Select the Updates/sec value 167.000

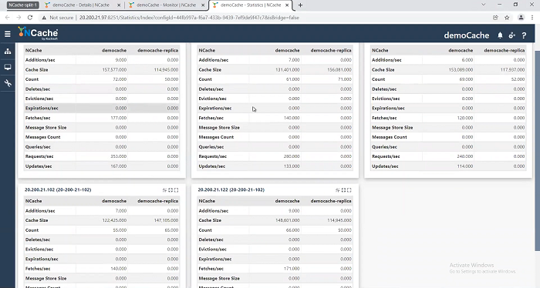pyautogui.click(x=119, y=166)
